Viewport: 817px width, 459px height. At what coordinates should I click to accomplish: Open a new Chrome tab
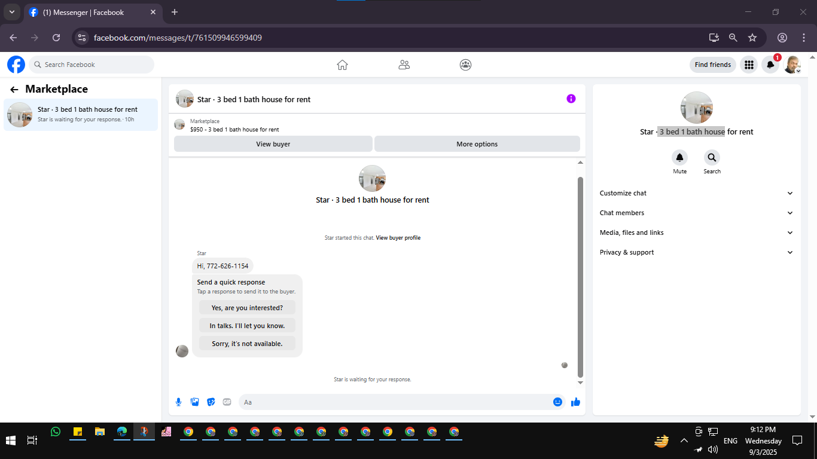[175, 12]
